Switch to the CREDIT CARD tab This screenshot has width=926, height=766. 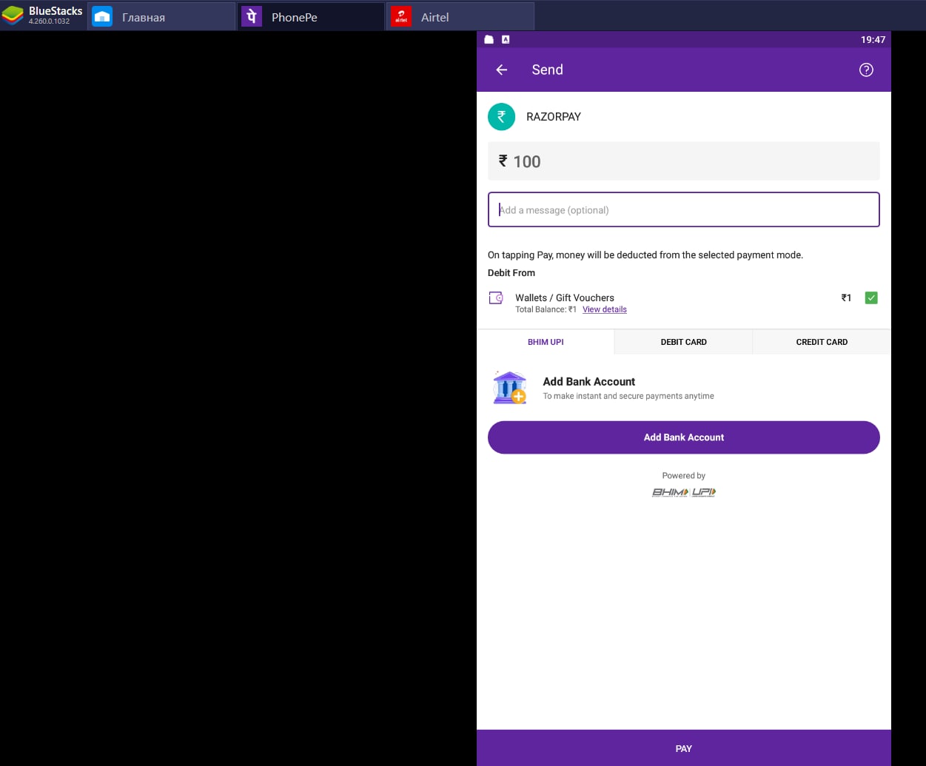click(822, 342)
